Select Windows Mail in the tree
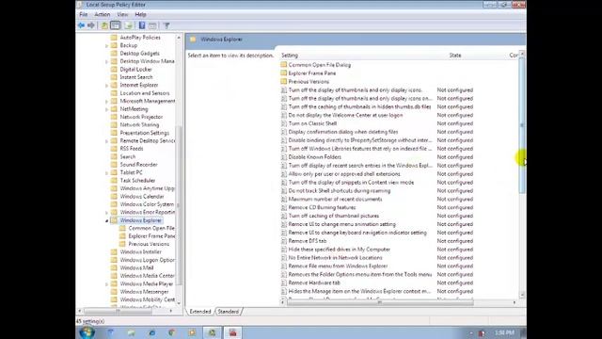 point(136,267)
